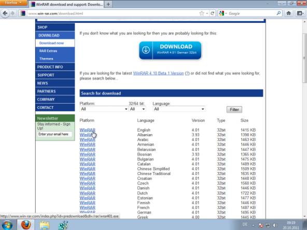
Task: Click the search magnifier icon in Google box
Action: [278, 13]
